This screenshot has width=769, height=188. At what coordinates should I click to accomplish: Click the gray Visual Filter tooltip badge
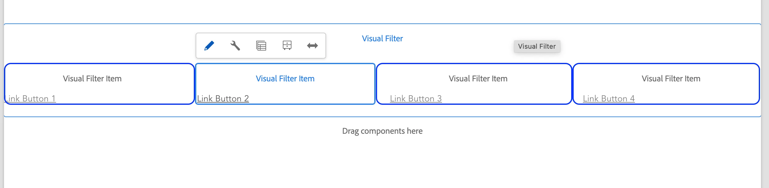[537, 46]
